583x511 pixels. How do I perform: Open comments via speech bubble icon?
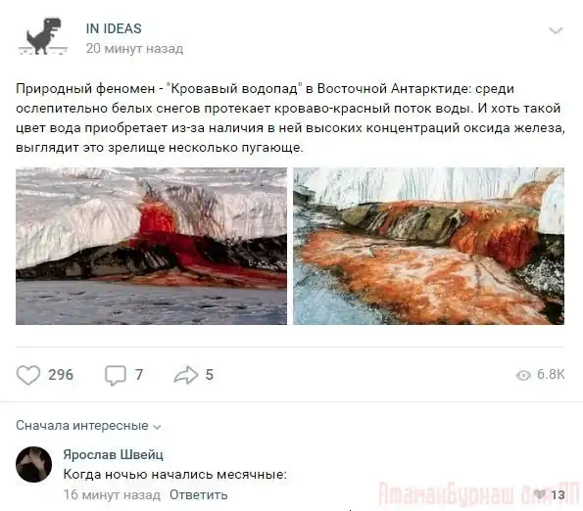click(116, 376)
